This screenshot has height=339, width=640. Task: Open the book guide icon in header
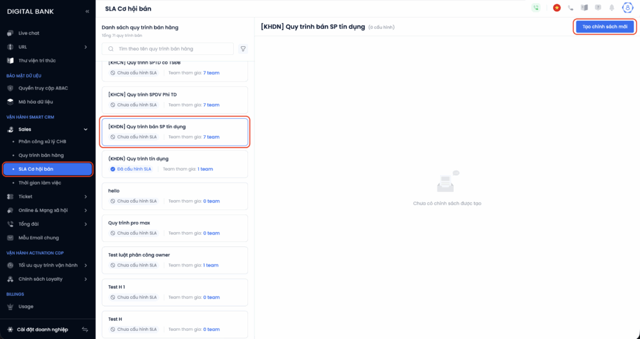(584, 8)
